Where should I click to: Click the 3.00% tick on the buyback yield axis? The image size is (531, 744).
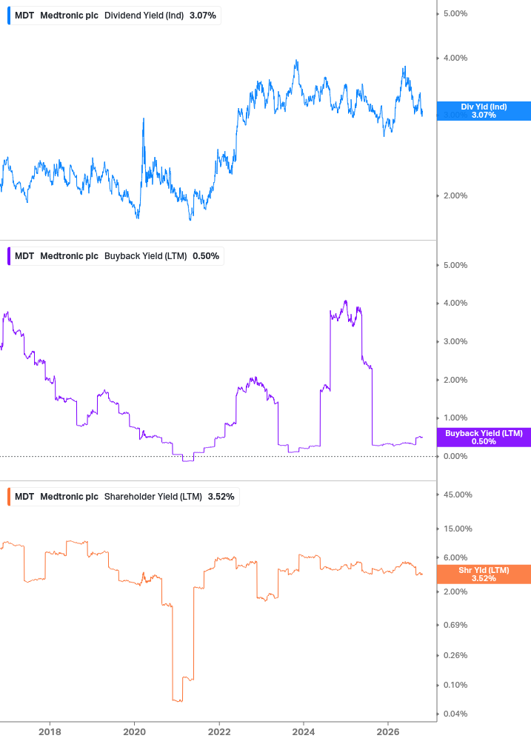coord(455,341)
